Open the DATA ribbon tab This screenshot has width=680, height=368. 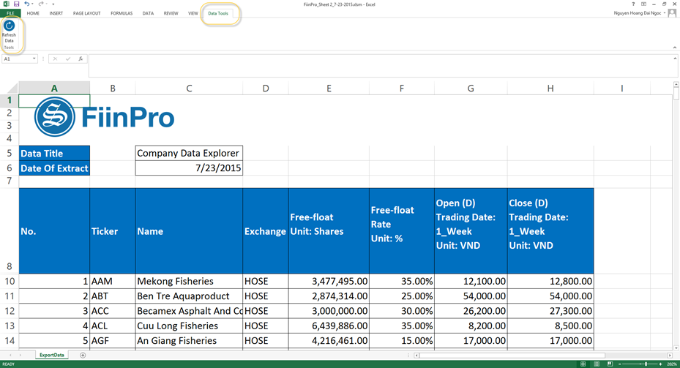click(148, 13)
